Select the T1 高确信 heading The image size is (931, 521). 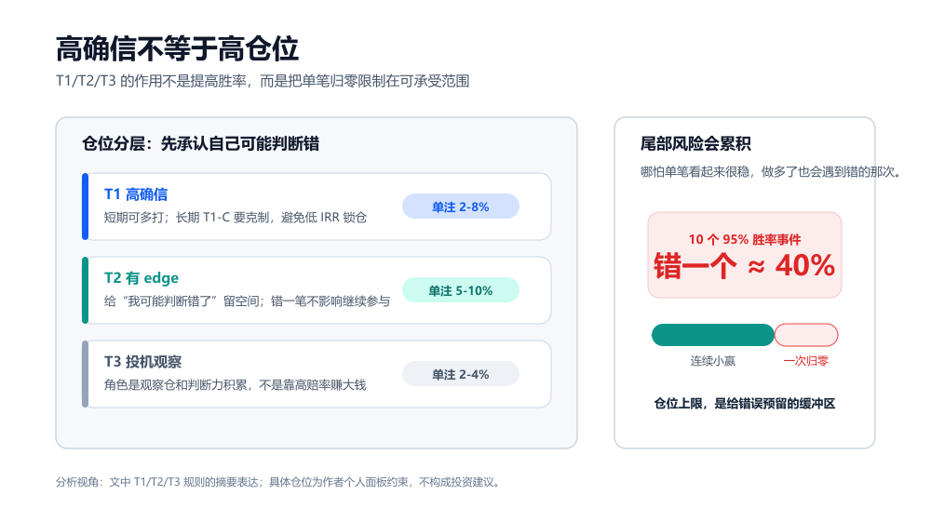(136, 194)
